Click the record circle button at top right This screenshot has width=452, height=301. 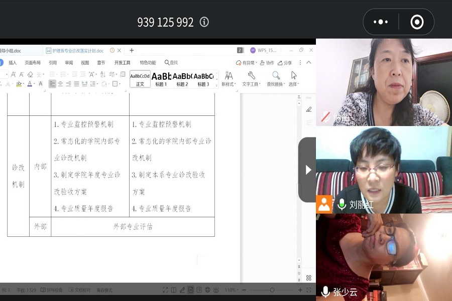(416, 22)
